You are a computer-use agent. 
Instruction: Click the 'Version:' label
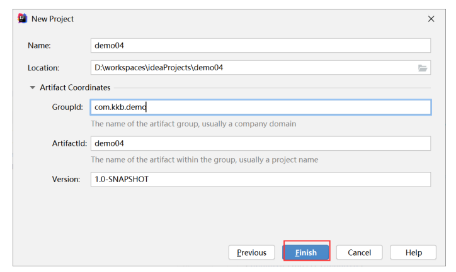tap(66, 179)
